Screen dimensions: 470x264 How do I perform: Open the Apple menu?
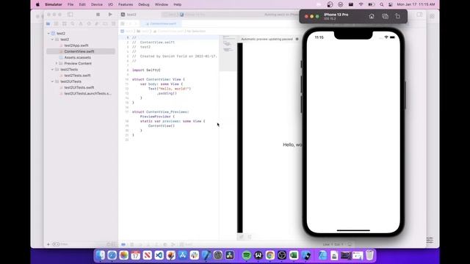point(37,4)
